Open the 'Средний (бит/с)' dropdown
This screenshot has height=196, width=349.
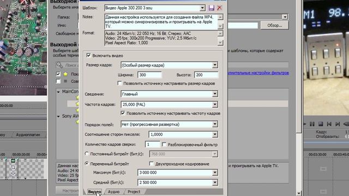(215, 182)
